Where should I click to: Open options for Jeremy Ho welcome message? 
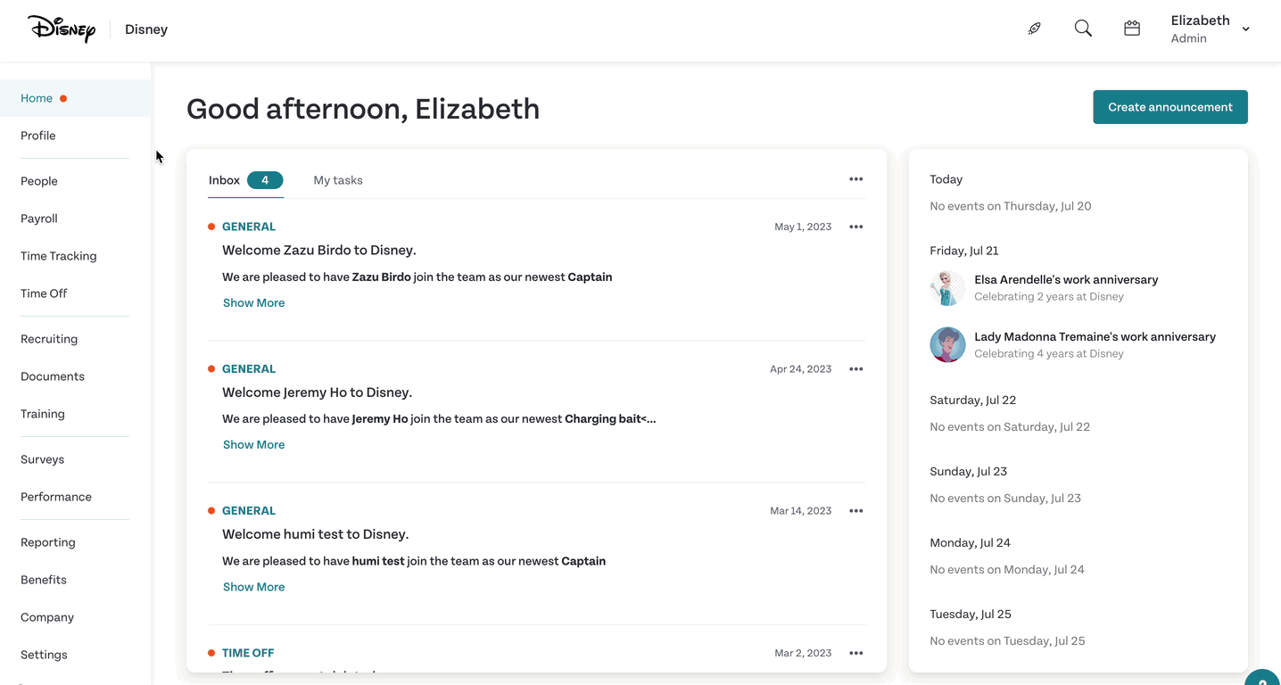(856, 368)
